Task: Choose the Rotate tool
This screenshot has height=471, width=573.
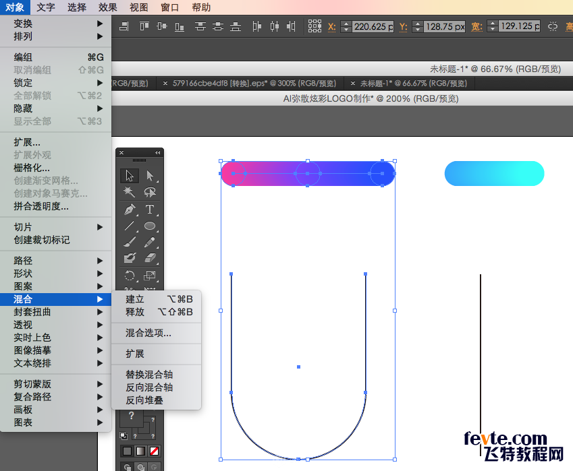Action: pyautogui.click(x=130, y=275)
